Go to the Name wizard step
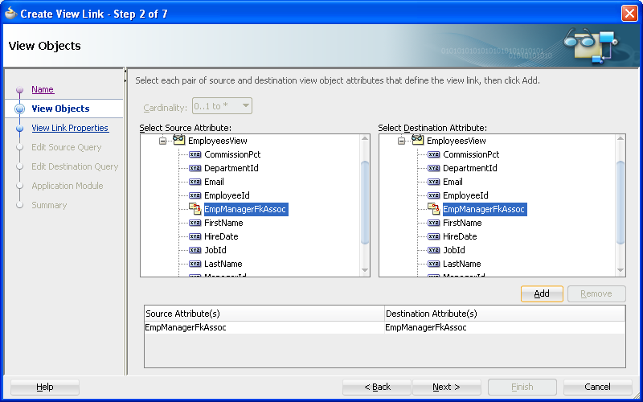Screen dimensions: 643x402 (x=43, y=89)
